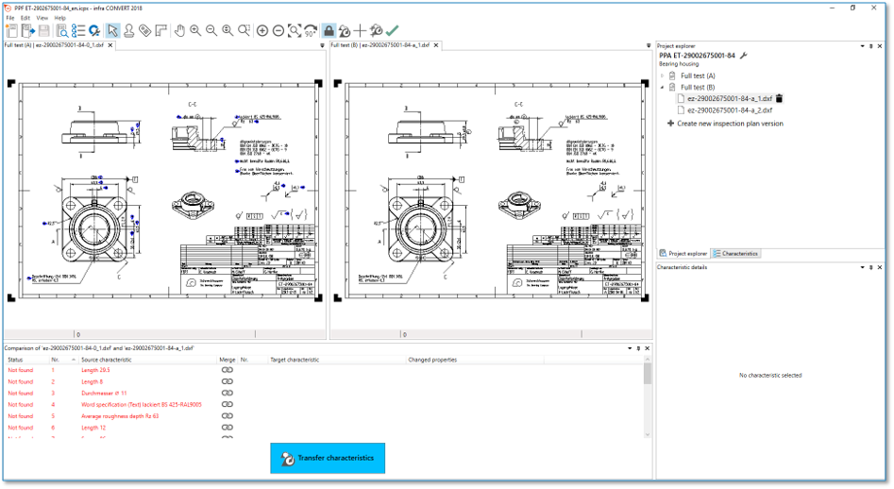Toggle merge link for Length 29.5 row
Image resolution: width=894 pixels, height=489 pixels.
tap(227, 370)
